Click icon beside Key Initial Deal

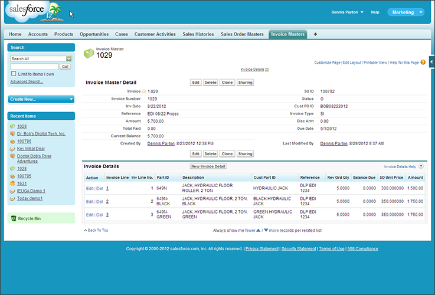[x=12, y=149]
